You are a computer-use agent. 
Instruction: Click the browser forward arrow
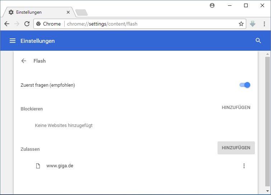coord(17,24)
